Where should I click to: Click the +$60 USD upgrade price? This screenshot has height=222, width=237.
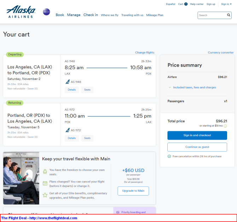click(133, 170)
